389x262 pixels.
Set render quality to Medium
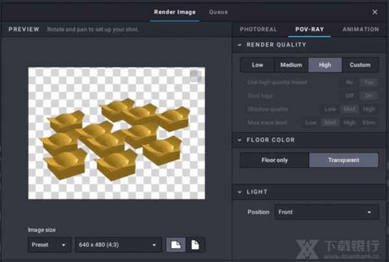[x=291, y=65]
